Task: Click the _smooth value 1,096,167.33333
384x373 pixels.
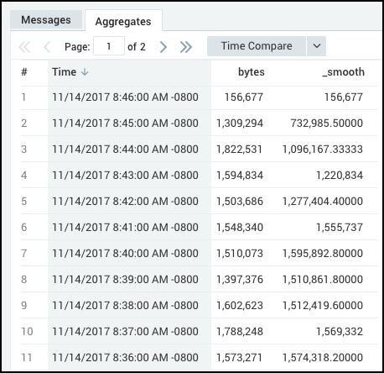Action: pos(323,150)
